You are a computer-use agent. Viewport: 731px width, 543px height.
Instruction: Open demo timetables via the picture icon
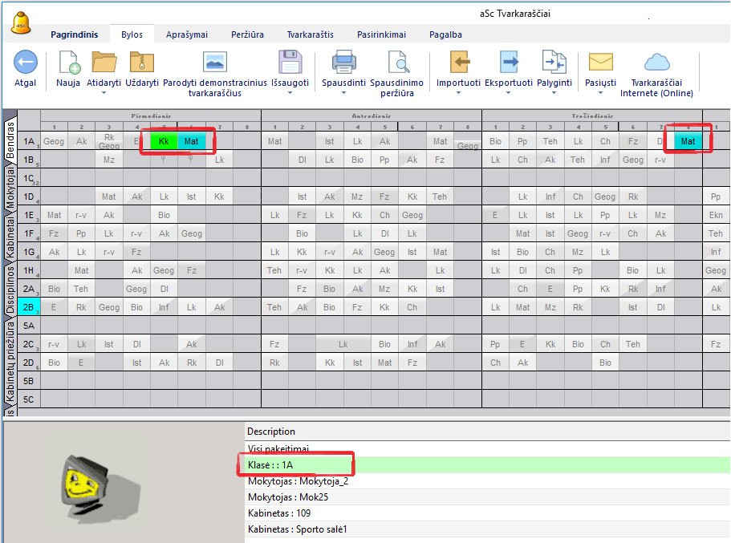(214, 63)
